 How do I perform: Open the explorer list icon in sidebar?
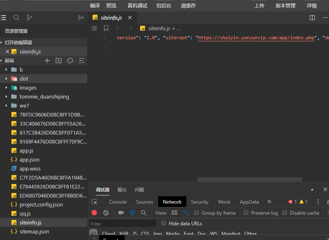click(x=3, y=18)
